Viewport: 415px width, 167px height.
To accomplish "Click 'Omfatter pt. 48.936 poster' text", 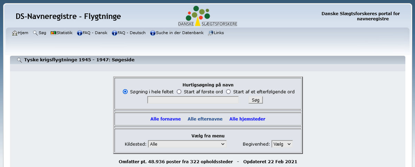I will 149,161.
